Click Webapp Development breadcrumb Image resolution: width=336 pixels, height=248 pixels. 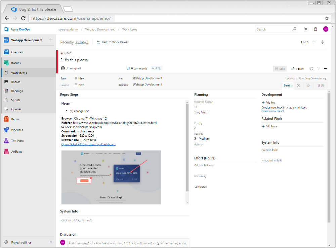tap(100, 29)
